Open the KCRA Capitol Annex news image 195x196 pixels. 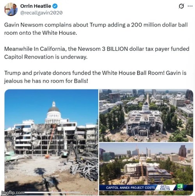146,169
